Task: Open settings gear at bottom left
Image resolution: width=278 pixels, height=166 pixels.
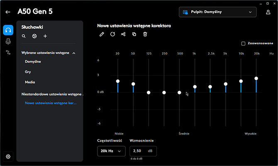Action: (8, 156)
